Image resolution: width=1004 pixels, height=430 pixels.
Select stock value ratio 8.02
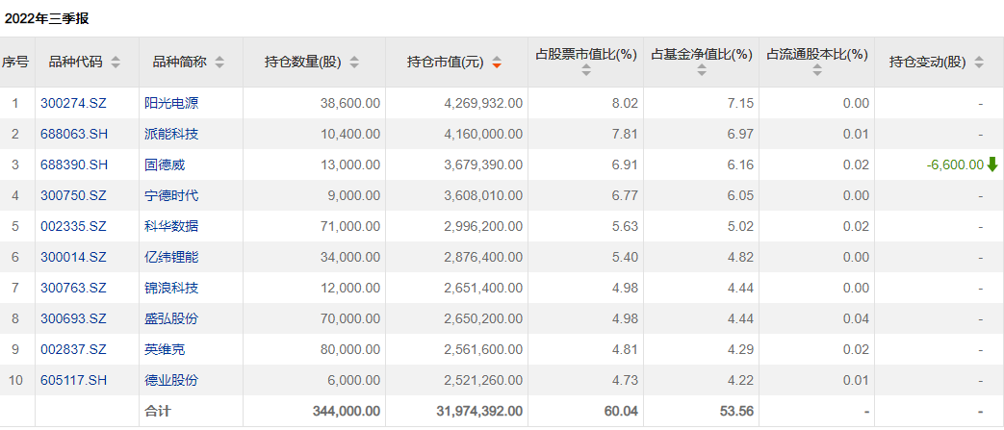627,103
